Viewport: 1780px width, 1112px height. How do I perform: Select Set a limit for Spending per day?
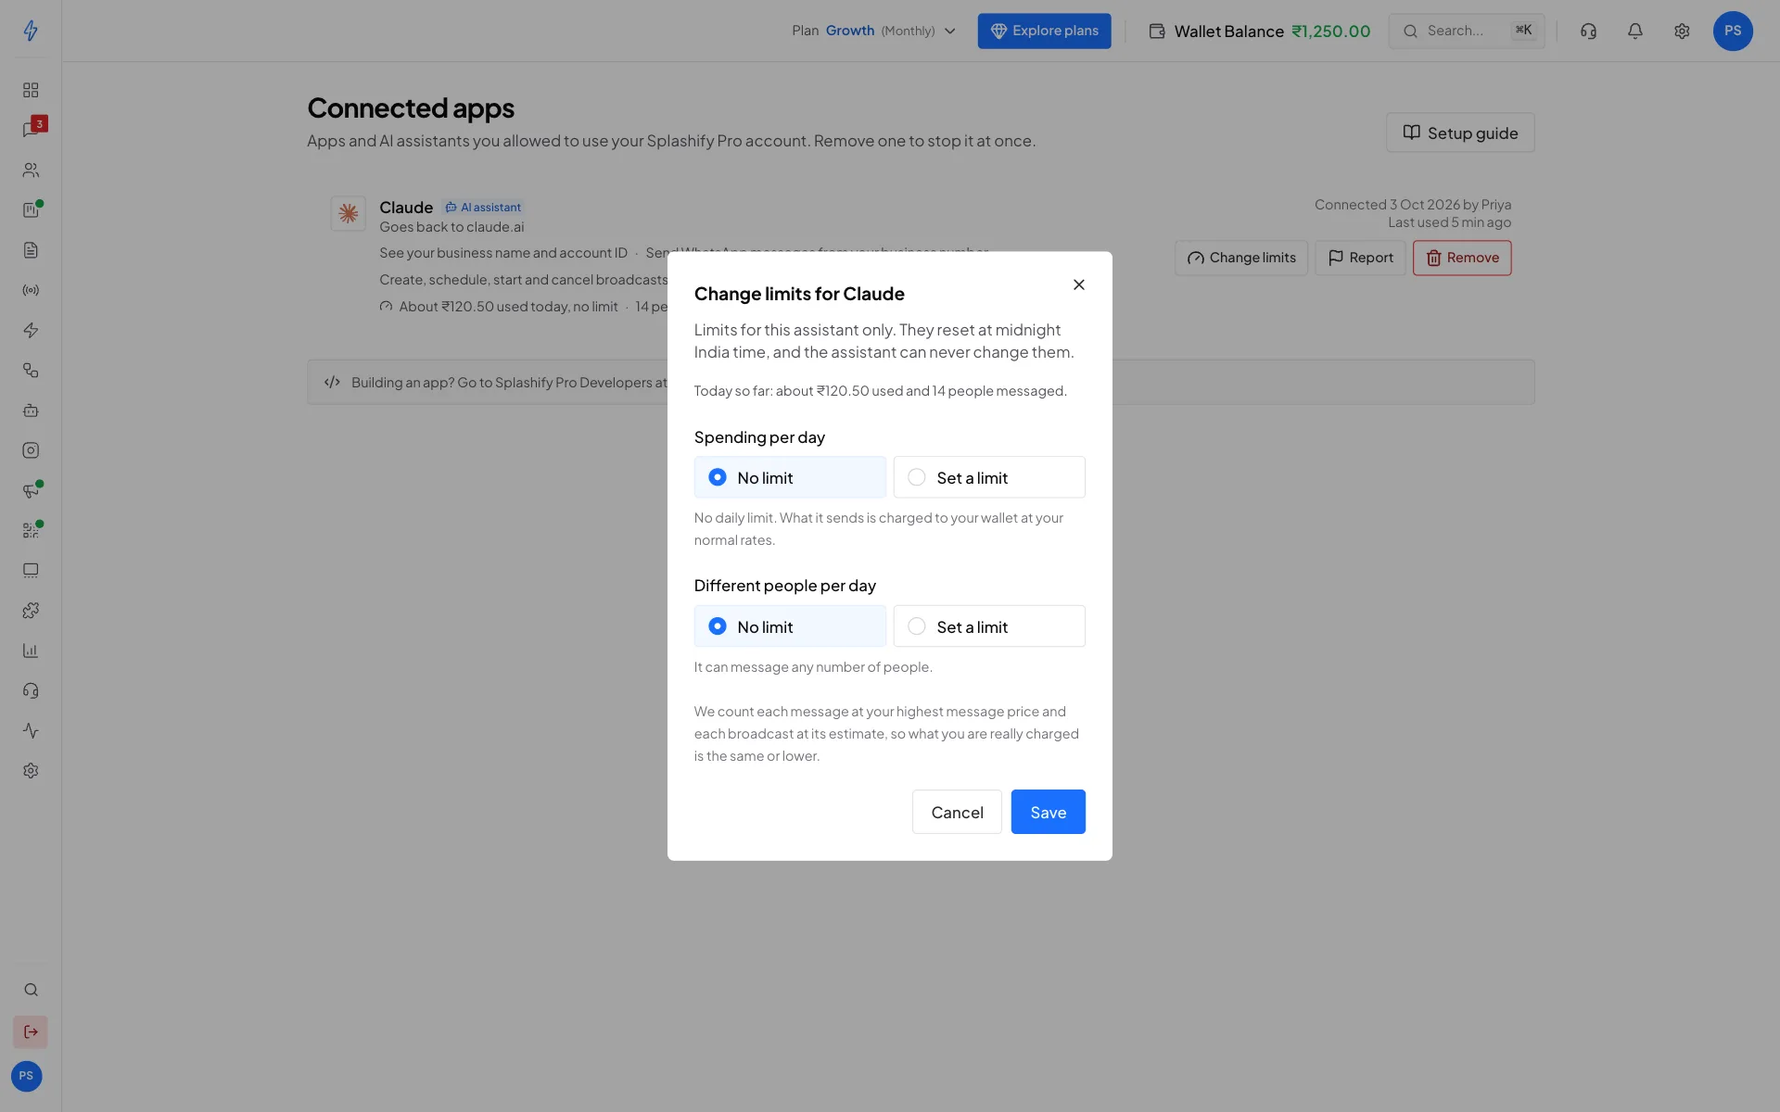point(989,477)
